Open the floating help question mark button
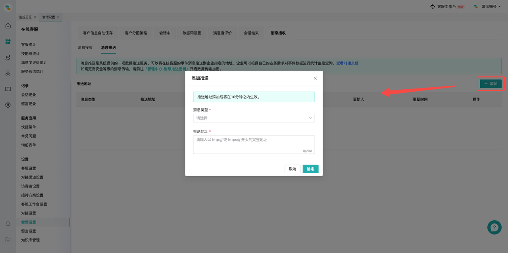 pos(494,227)
